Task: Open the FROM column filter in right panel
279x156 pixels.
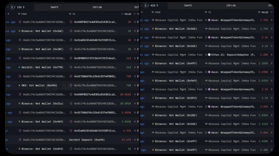Action: coord(153,12)
